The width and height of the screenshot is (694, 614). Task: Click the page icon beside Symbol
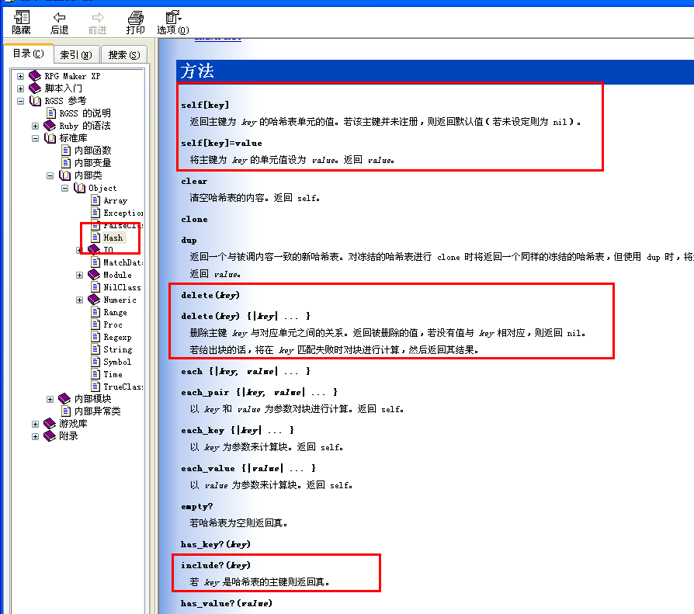(x=95, y=361)
